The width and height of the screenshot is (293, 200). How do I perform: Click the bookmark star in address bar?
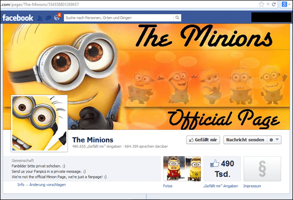pyautogui.click(x=261, y=4)
